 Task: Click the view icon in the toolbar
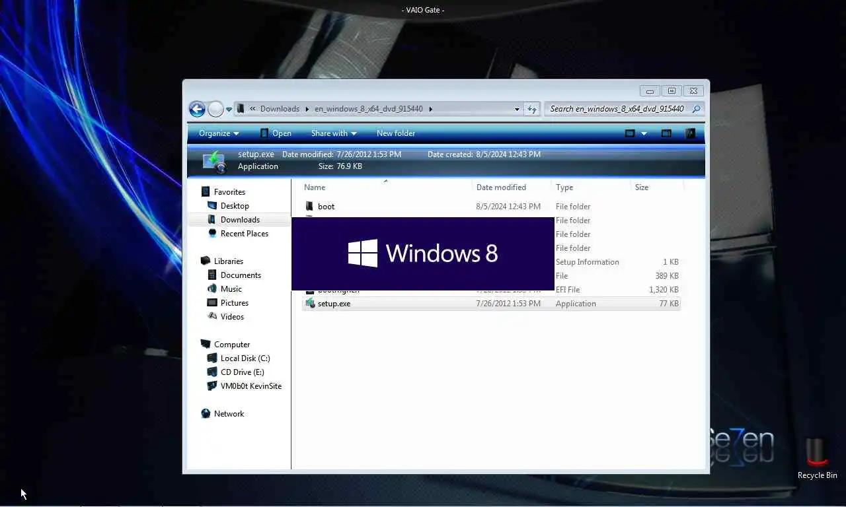point(630,133)
